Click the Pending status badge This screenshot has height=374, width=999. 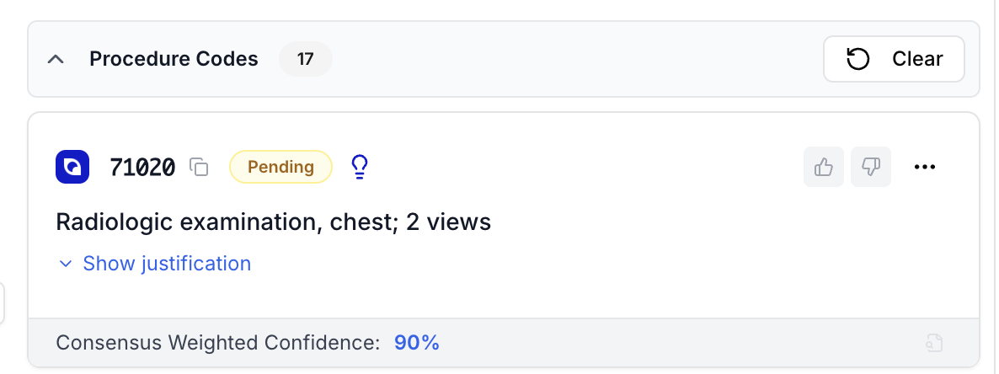(x=280, y=167)
